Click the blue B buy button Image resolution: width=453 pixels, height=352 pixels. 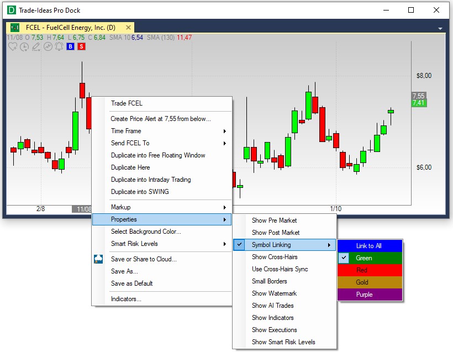pyautogui.click(x=70, y=46)
